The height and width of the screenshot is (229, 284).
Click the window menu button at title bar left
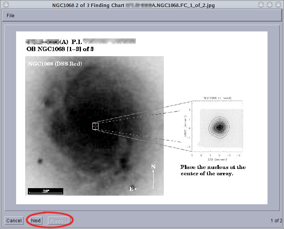(x=5, y=5)
